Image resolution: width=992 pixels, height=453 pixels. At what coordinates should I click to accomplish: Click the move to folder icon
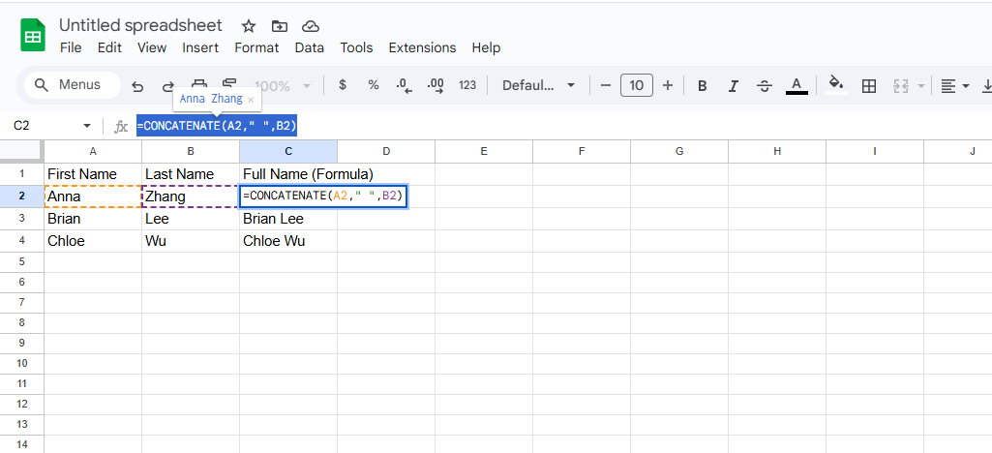tap(280, 26)
